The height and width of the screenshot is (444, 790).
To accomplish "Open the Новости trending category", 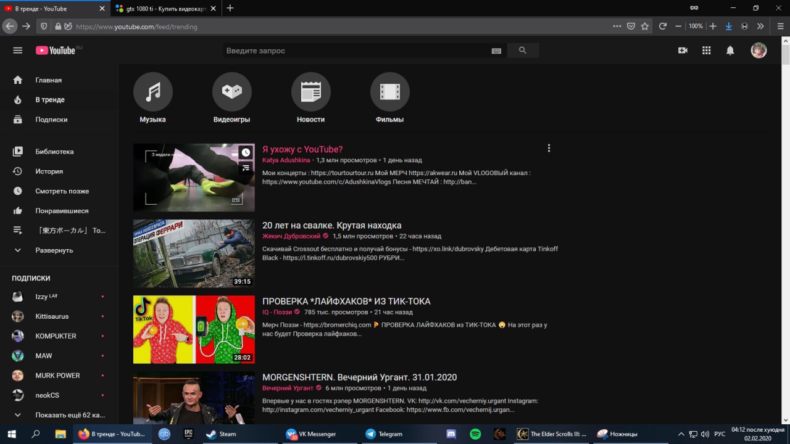I will click(311, 98).
